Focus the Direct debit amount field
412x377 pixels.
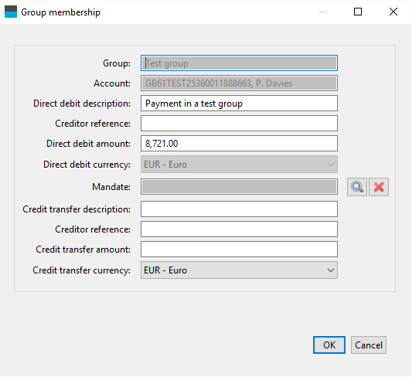pyautogui.click(x=239, y=144)
